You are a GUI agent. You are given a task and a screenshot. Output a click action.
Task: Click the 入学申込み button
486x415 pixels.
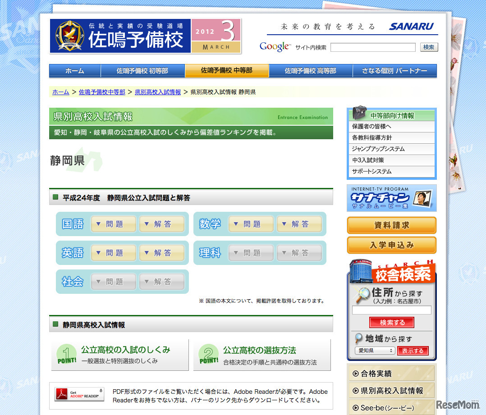point(391,246)
